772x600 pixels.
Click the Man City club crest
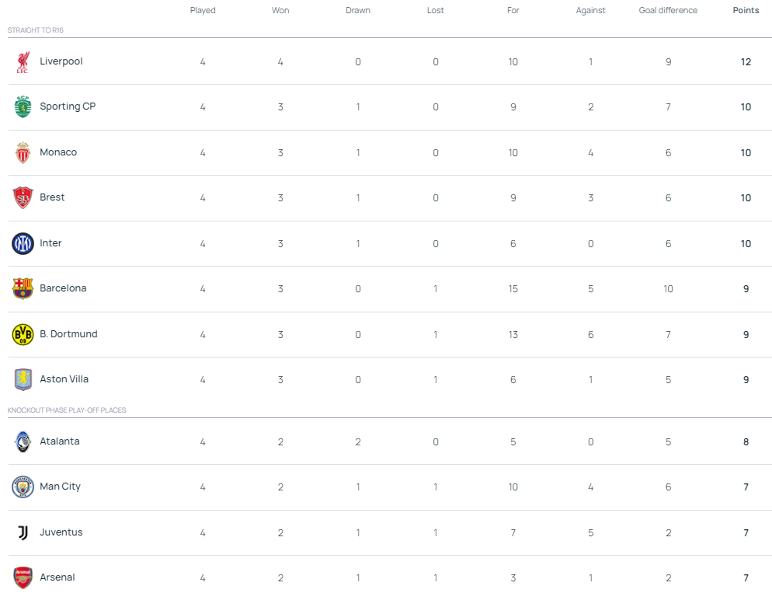(23, 487)
